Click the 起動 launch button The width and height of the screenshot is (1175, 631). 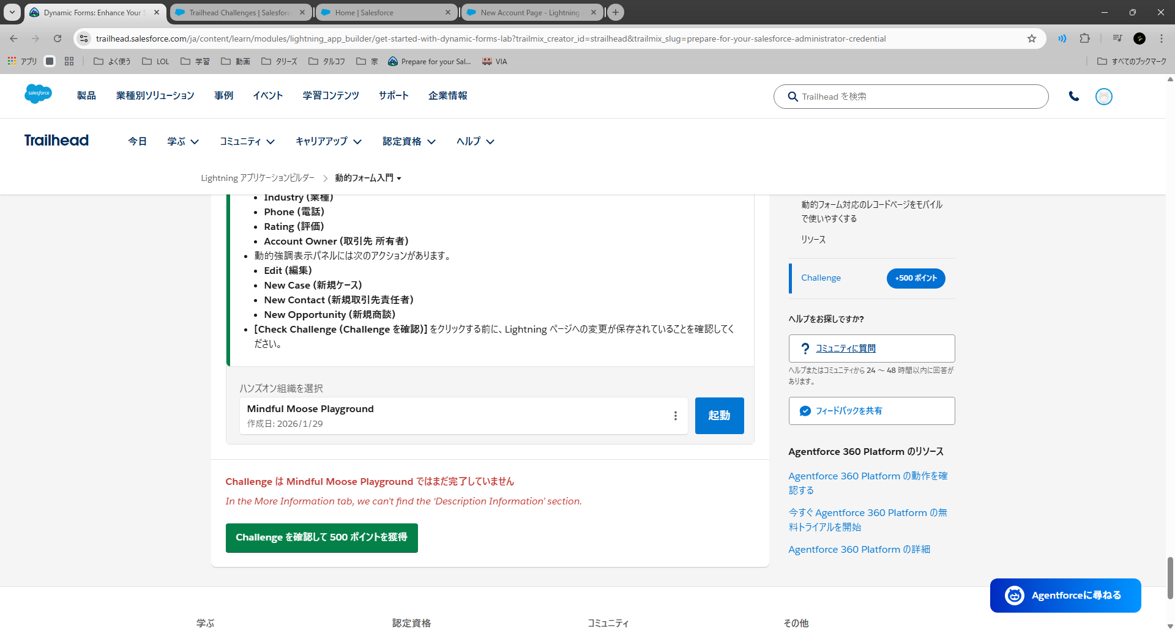pyautogui.click(x=719, y=416)
